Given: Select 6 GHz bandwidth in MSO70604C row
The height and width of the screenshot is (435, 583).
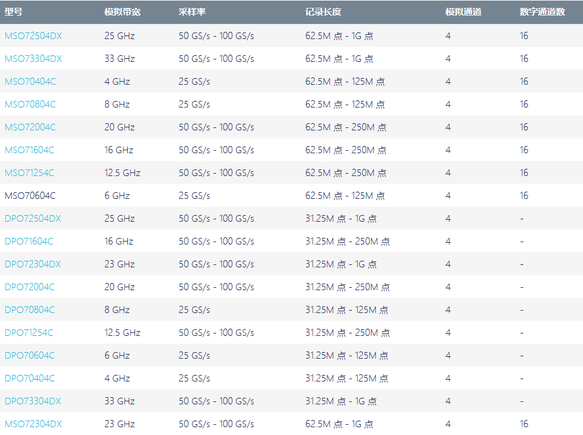Looking at the screenshot, I should [117, 196].
